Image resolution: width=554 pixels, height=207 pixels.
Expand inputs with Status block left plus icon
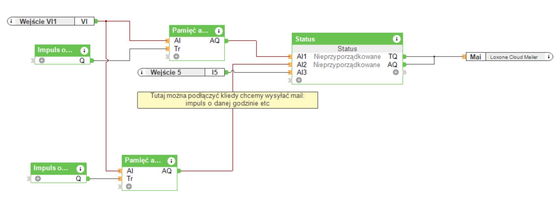coord(299,80)
